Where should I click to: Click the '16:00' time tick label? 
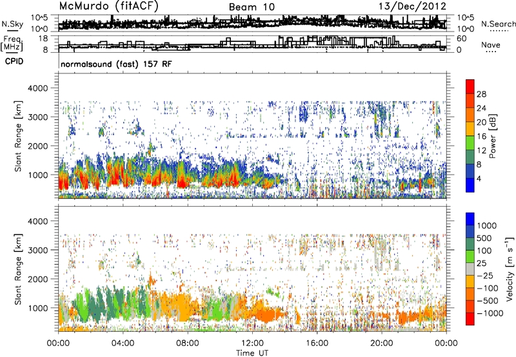pyautogui.click(x=317, y=343)
